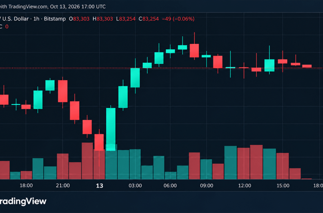323x213 pixels.
Task: Click the close price value C83,254
Action: [149, 19]
